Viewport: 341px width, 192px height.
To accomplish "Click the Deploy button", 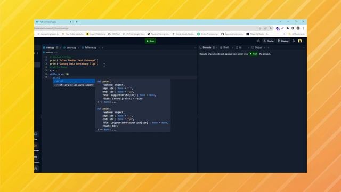I will [283, 41].
